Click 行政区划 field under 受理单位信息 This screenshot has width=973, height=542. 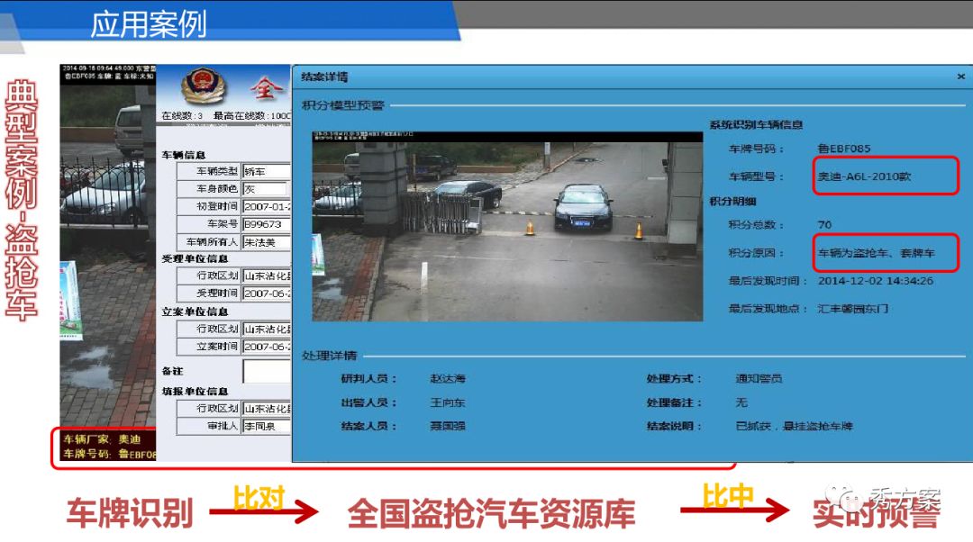(266, 276)
